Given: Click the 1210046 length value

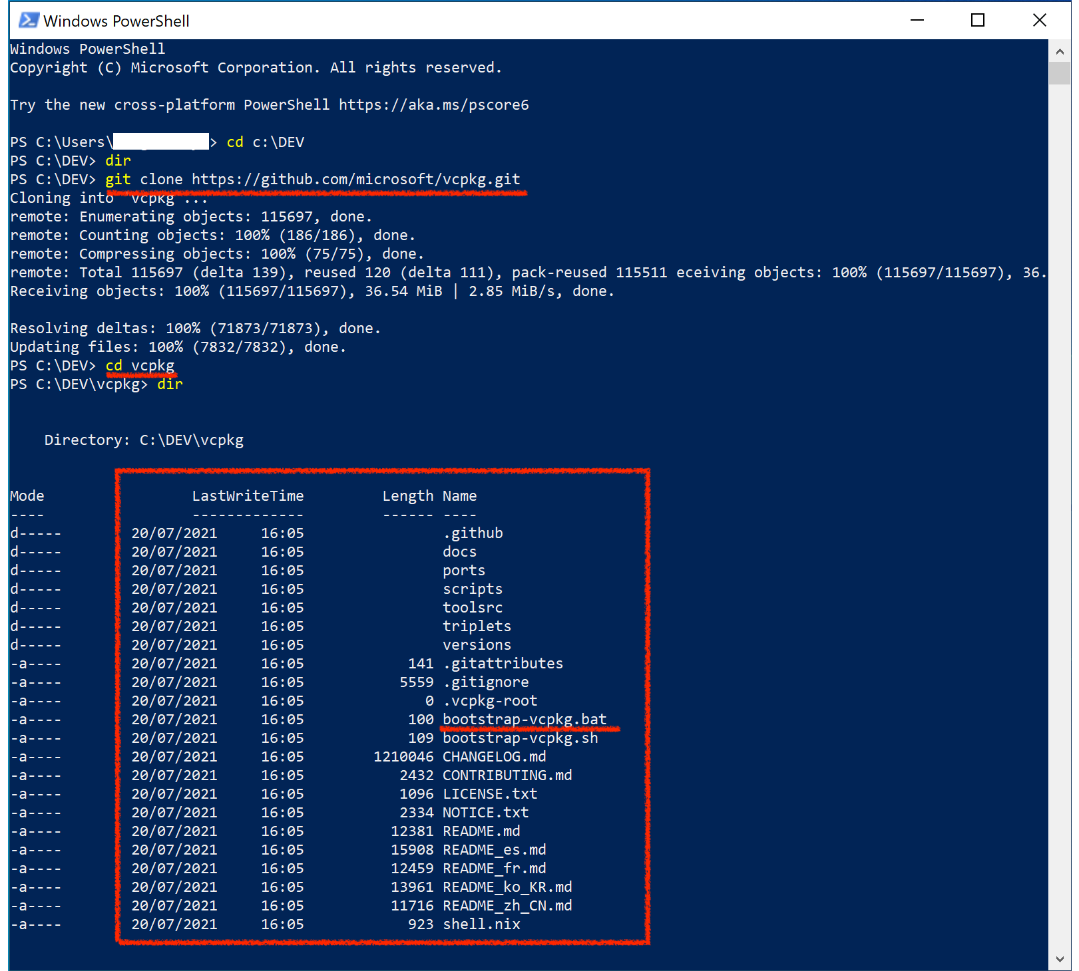Looking at the screenshot, I should click(x=403, y=757).
